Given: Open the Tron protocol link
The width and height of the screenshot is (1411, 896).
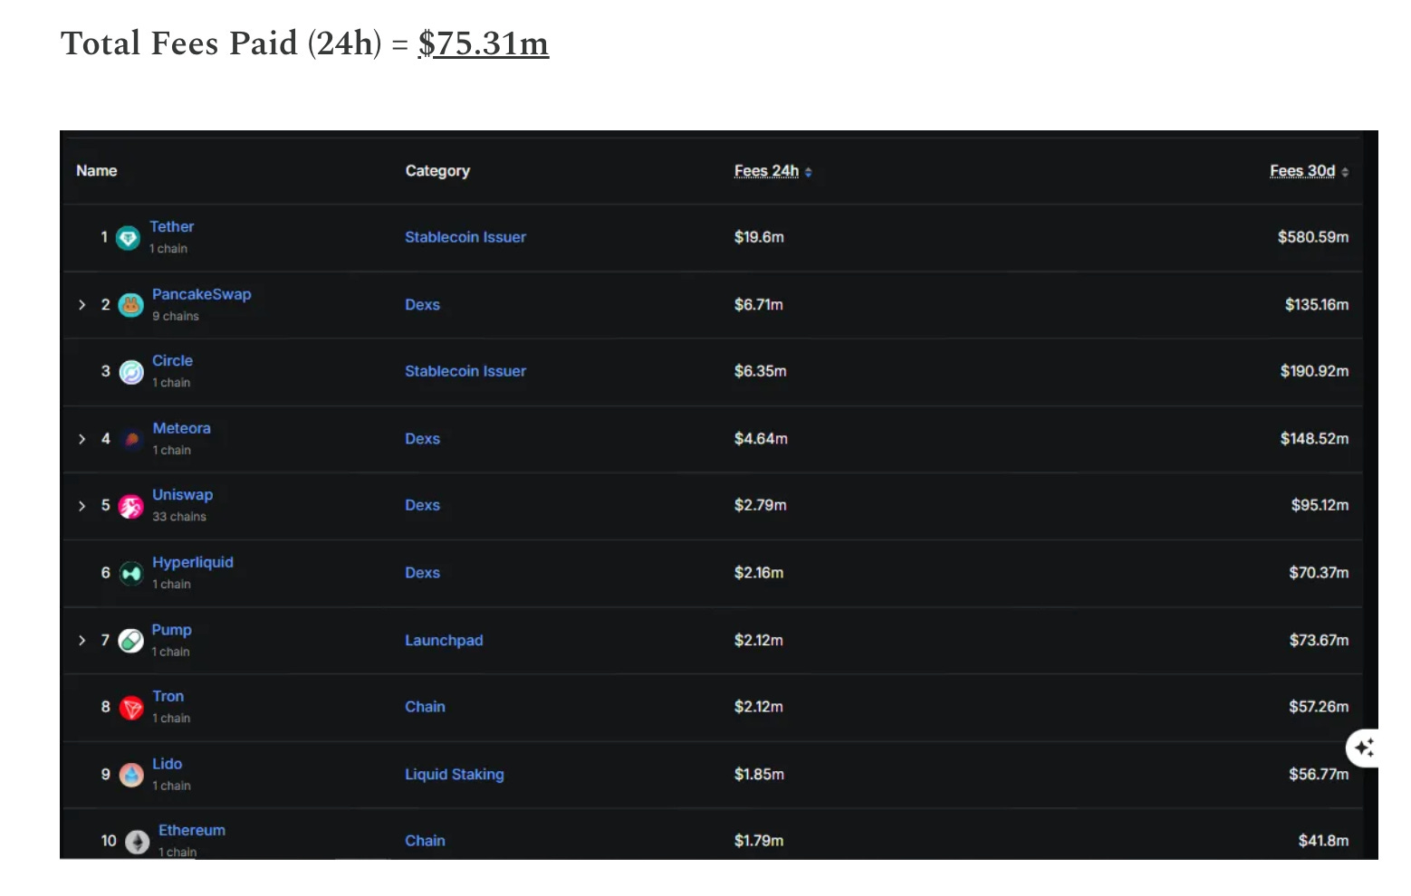Looking at the screenshot, I should click(x=168, y=697).
